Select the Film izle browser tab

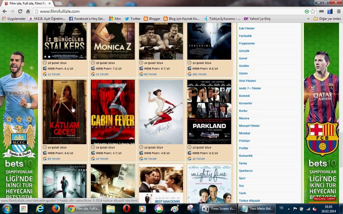[x=28, y=4]
